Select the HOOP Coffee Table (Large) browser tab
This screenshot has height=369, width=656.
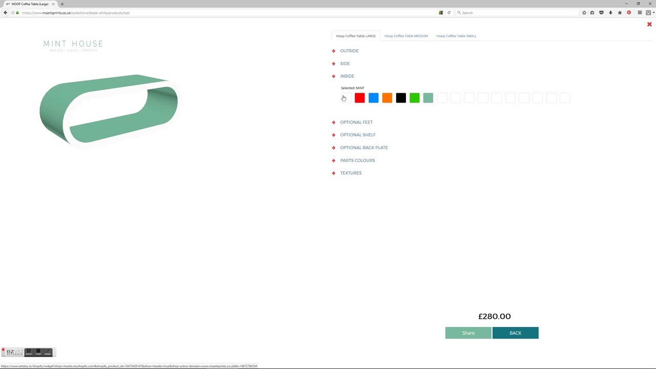click(30, 4)
